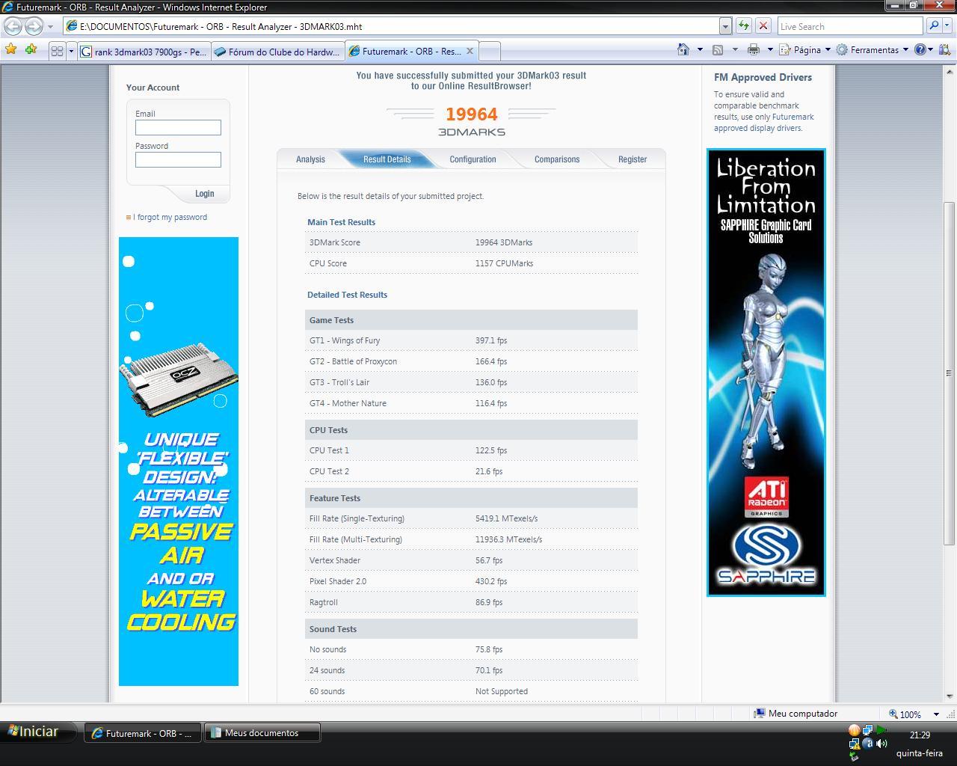
Task: Open recent pages dropdown next to Forward
Action: 50,26
